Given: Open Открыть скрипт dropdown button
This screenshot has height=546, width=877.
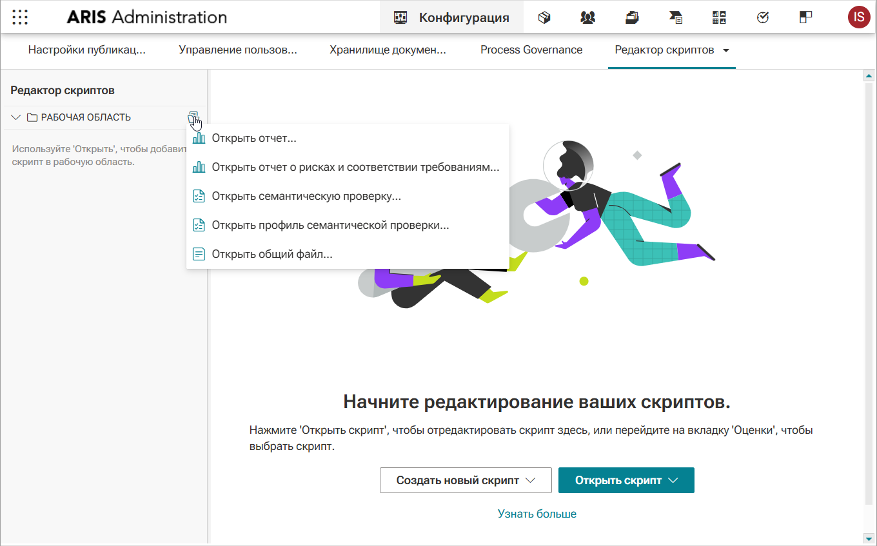Looking at the screenshot, I should (626, 480).
